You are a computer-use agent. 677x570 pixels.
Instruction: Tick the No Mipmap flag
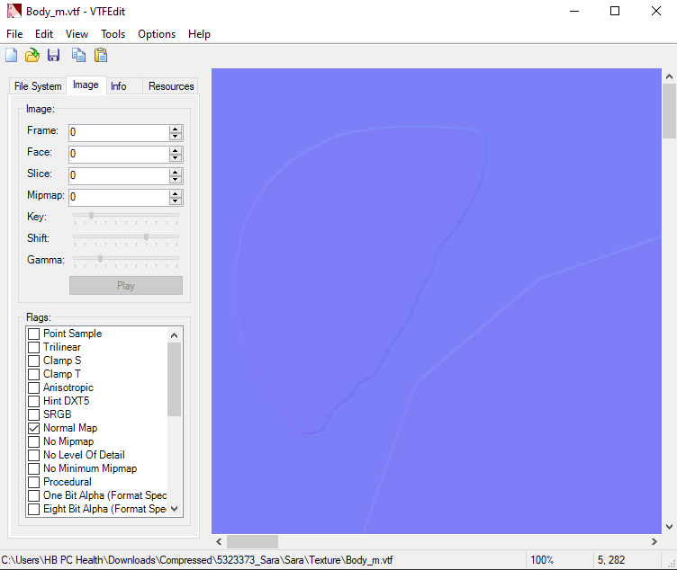tap(33, 441)
